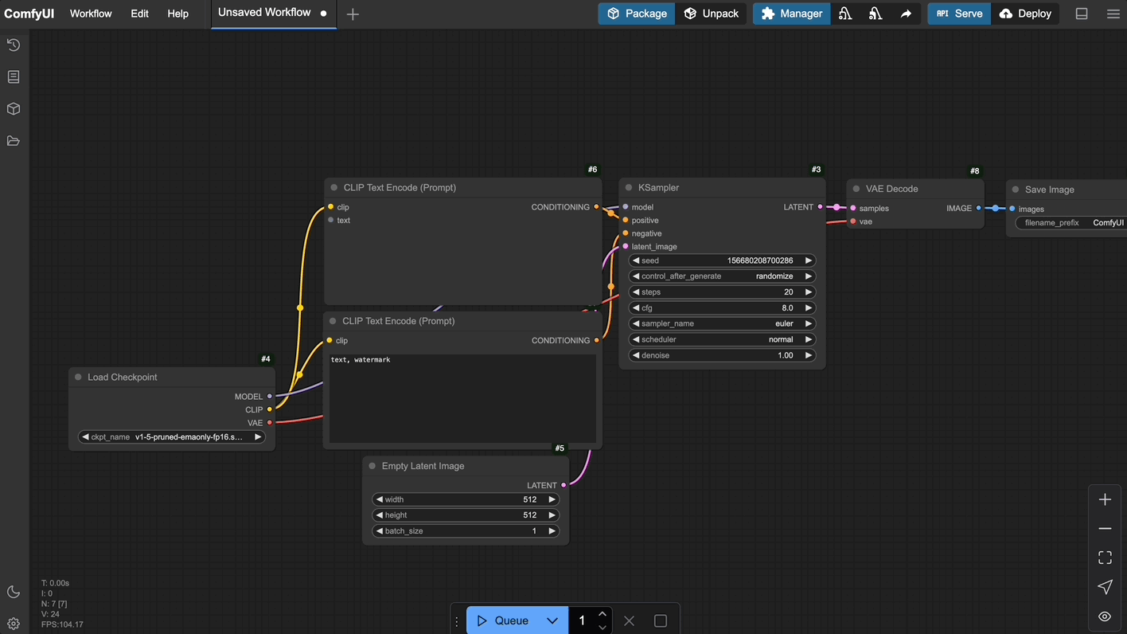This screenshot has height=634, width=1127.
Task: Collapse the Load Checkpoint node via its dot
Action: pyautogui.click(x=78, y=377)
